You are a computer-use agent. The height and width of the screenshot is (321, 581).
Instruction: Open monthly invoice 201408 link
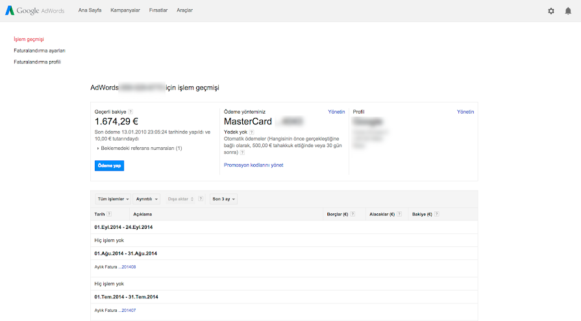pos(129,267)
